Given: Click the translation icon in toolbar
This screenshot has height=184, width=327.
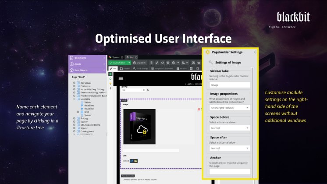Looking at the screenshot, I should (183, 63).
